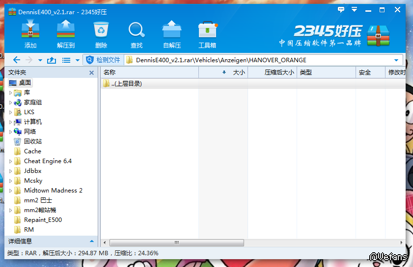This screenshot has height=267, width=413.
Task: Click the 解压到 (Extract to) icon
Action: tap(66, 34)
